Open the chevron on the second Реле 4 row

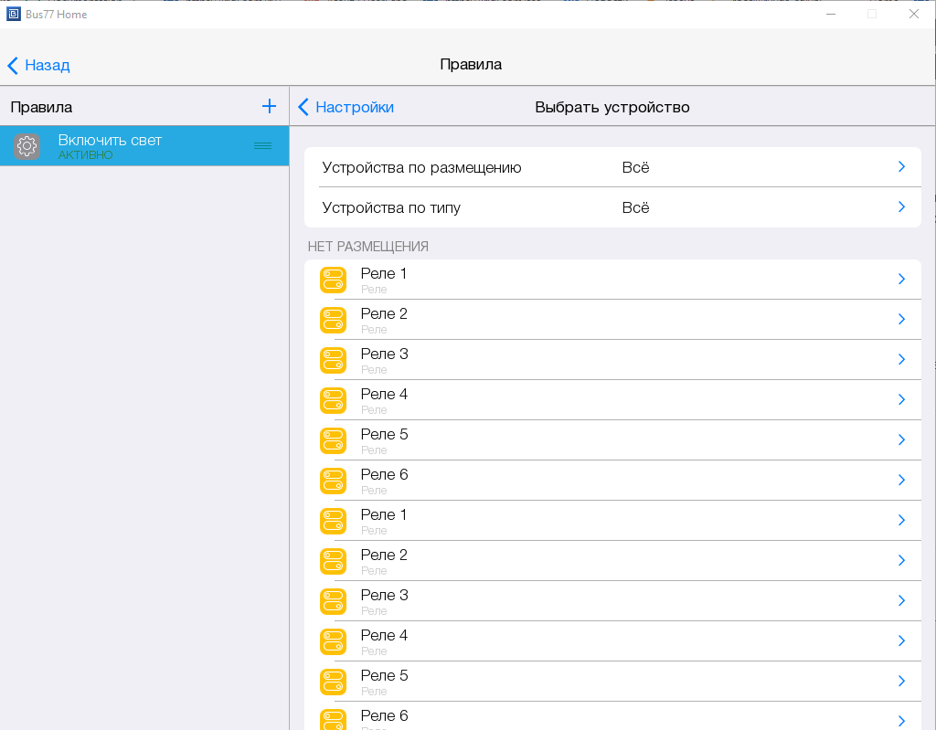pyautogui.click(x=901, y=640)
